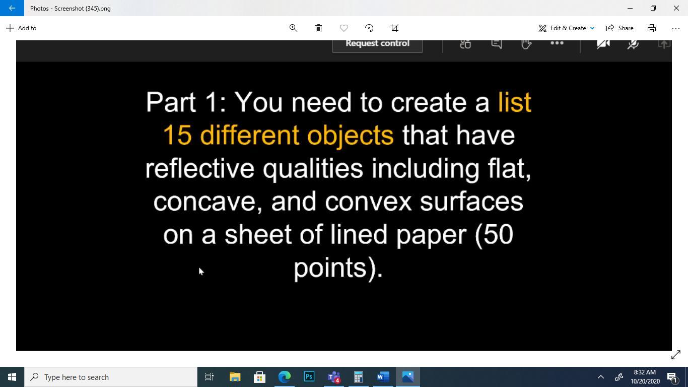Image resolution: width=688 pixels, height=387 pixels.
Task: Click the Add to button
Action: pos(21,28)
